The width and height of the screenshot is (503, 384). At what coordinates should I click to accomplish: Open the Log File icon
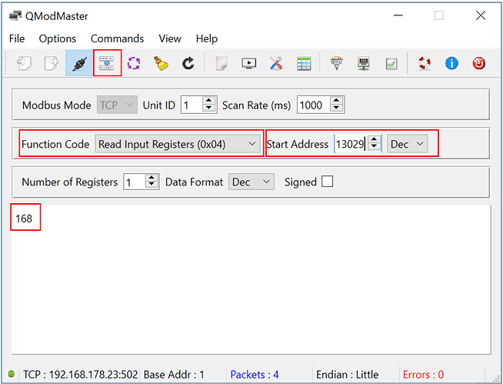coord(222,63)
